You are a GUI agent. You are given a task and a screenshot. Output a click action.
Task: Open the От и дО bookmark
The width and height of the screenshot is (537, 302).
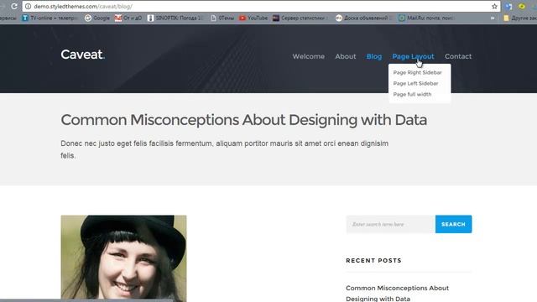(x=128, y=18)
